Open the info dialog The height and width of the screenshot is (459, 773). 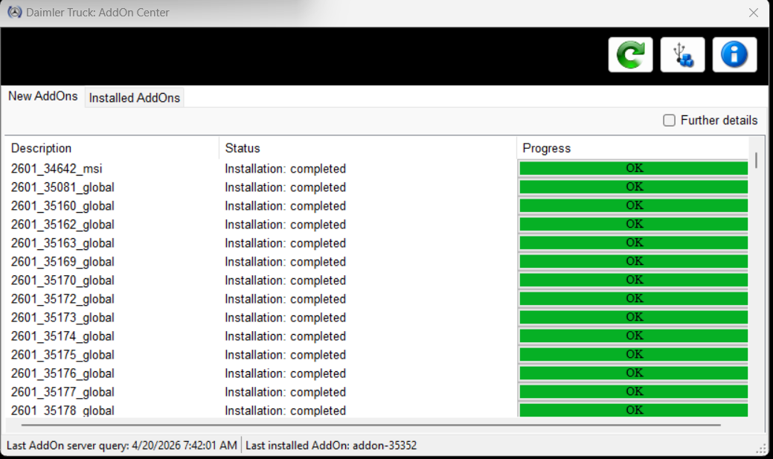[734, 54]
